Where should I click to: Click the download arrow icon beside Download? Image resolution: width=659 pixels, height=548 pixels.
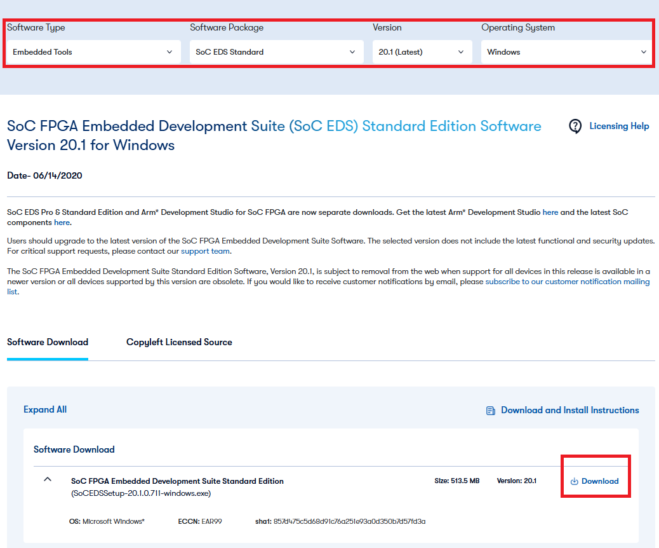574,481
